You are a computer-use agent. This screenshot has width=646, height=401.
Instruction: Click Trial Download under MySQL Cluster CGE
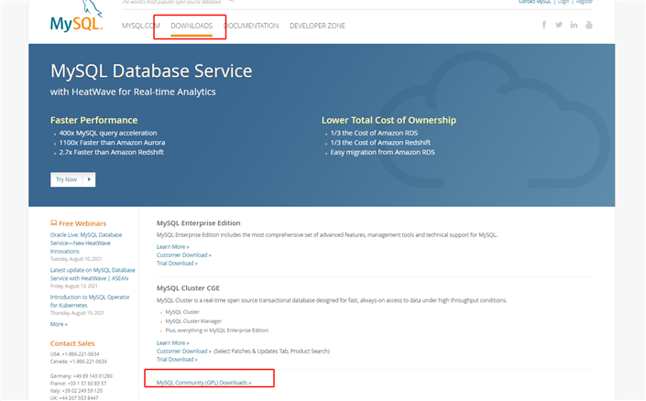(x=177, y=359)
